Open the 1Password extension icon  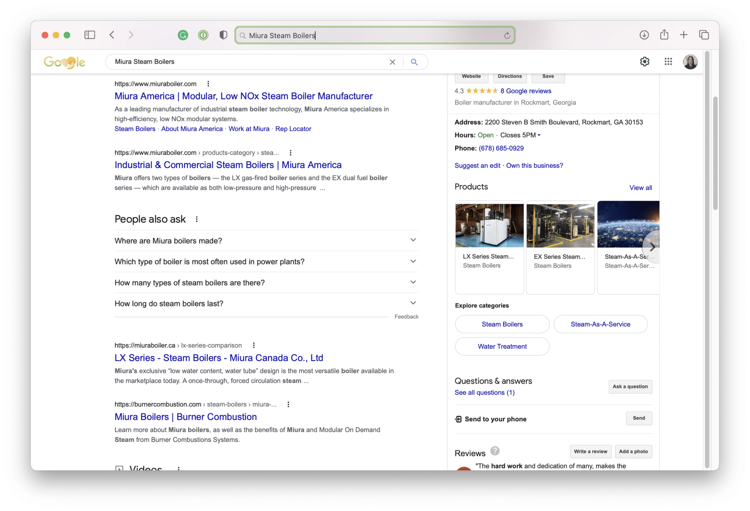click(x=203, y=35)
